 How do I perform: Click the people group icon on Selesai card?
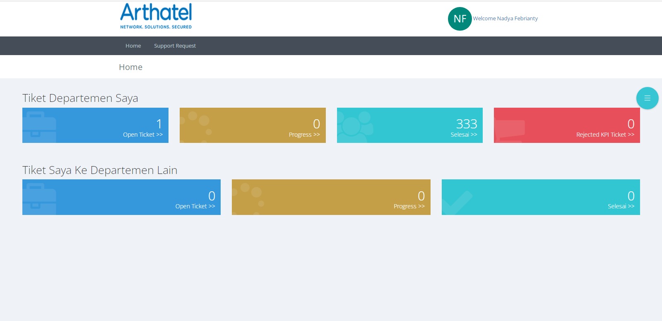point(355,125)
